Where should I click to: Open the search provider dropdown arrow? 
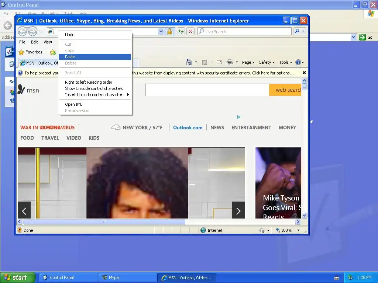pos(303,31)
